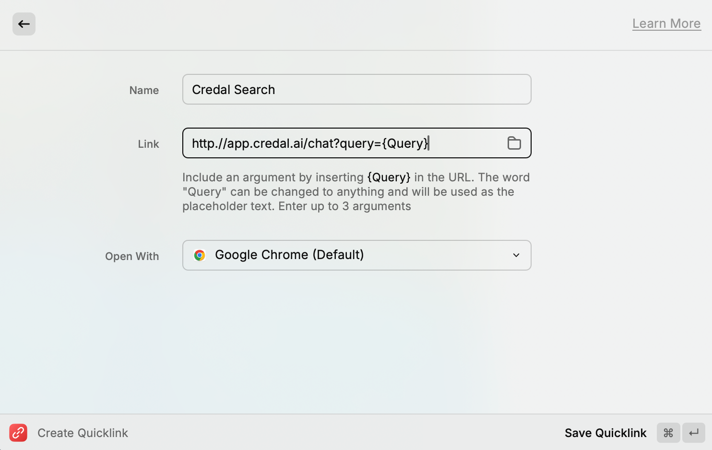The image size is (712, 450).
Task: Click the 'Search' word in Name field
Action: tap(254, 90)
